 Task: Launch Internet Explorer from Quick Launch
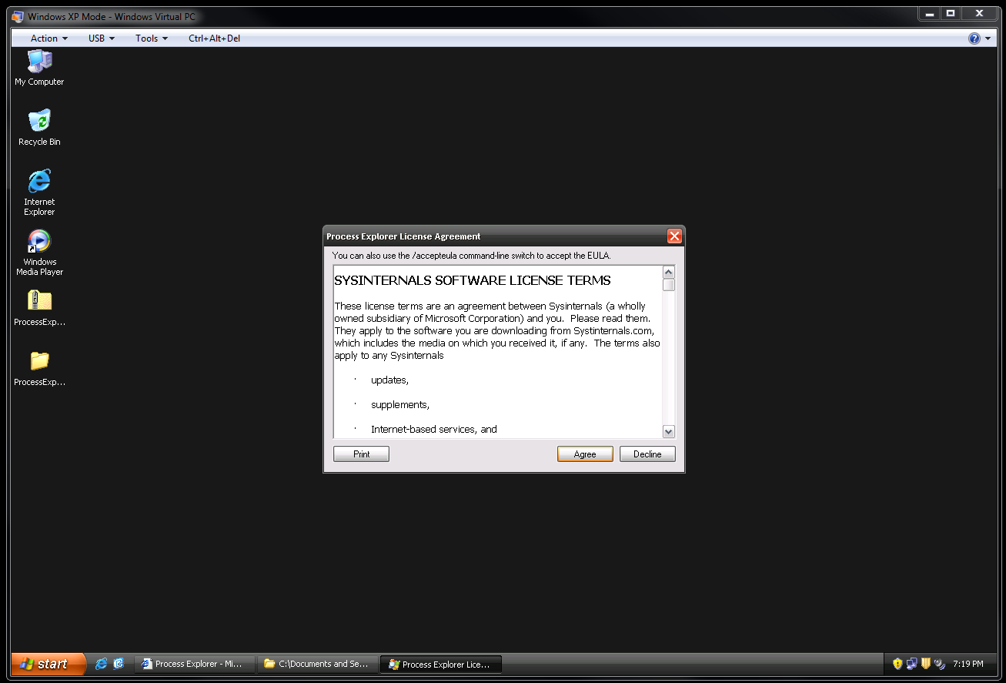[101, 664]
